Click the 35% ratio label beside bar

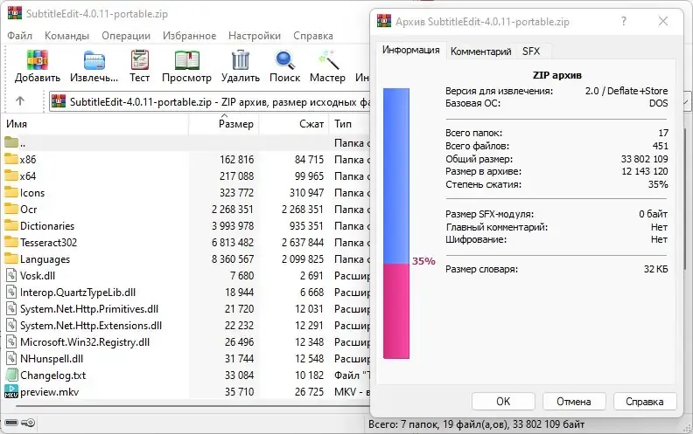(423, 261)
